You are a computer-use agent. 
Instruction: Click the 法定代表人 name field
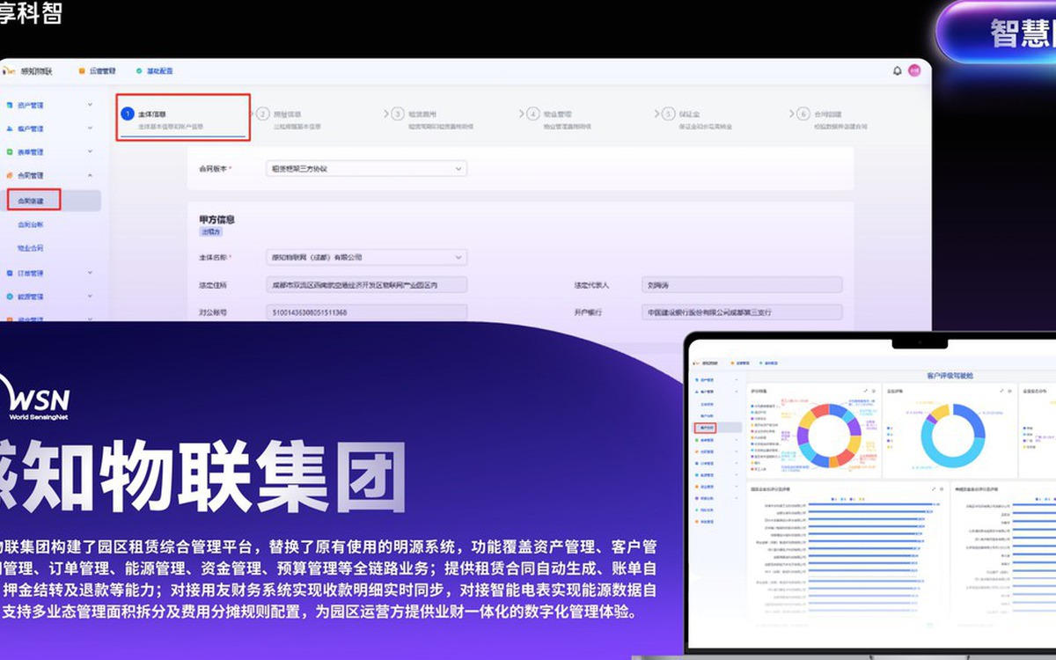click(x=741, y=285)
